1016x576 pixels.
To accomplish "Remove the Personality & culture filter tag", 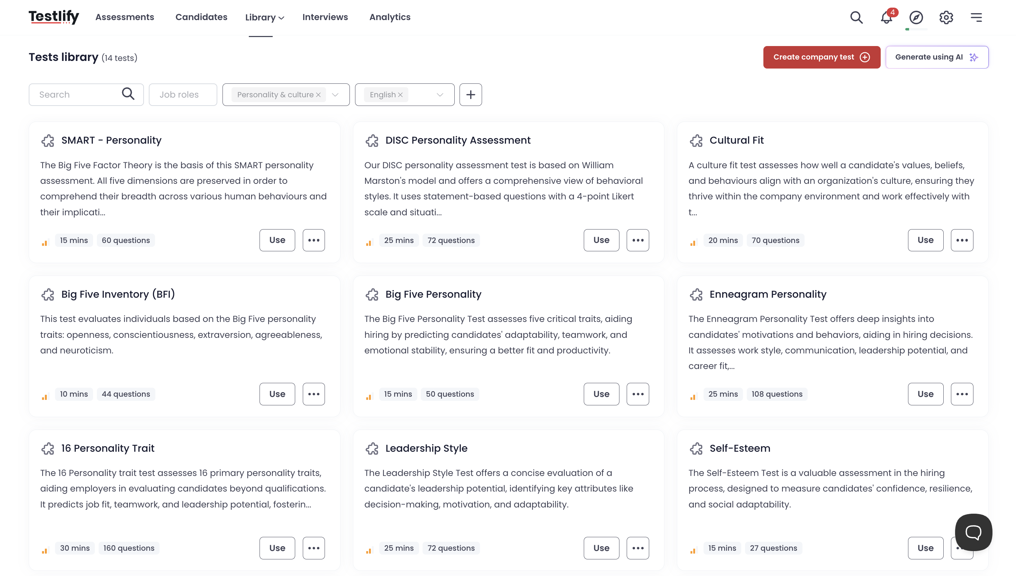I will 318,95.
